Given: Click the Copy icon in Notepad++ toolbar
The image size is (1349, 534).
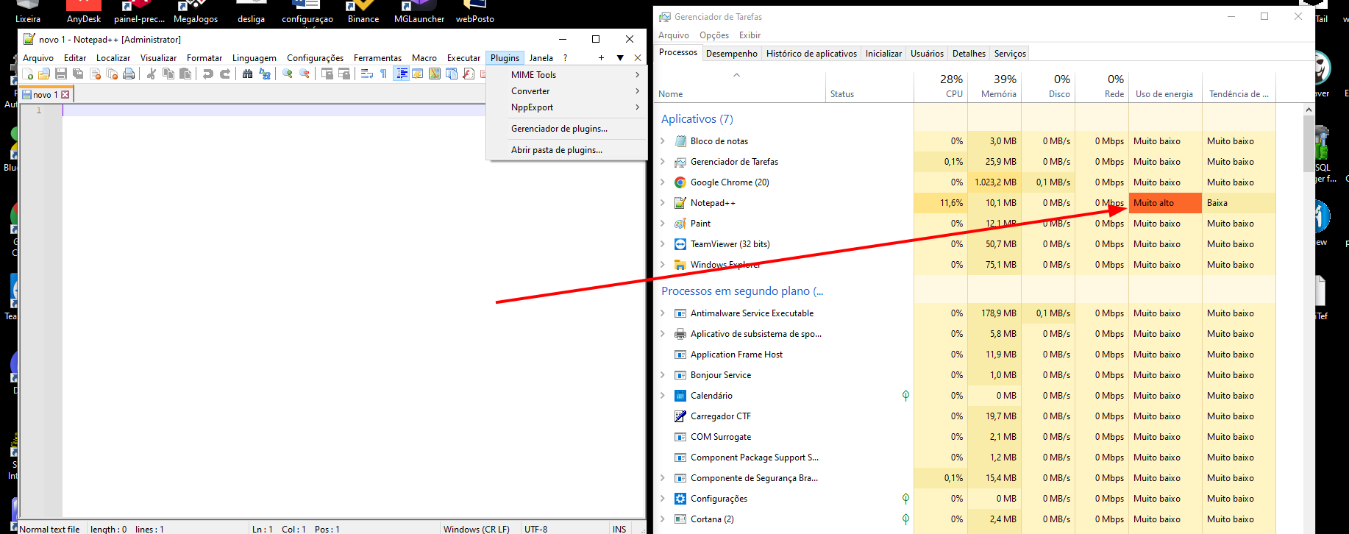Looking at the screenshot, I should click(168, 74).
